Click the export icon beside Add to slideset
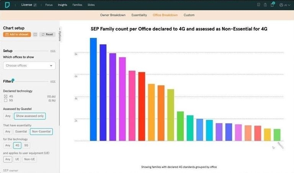This screenshot has width=294, height=173. tap(35, 34)
